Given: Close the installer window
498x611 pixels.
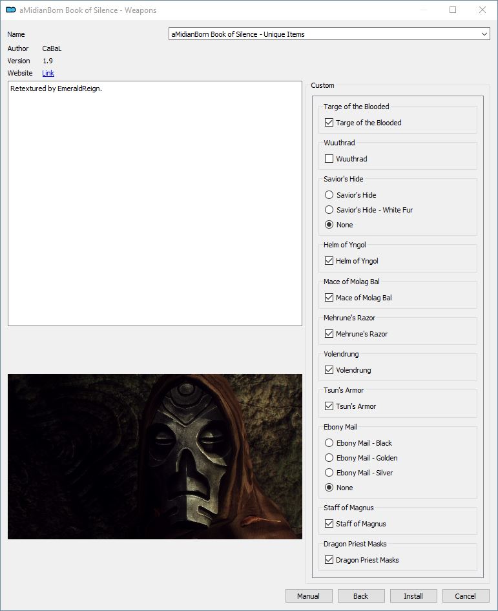Looking at the screenshot, I should point(482,10).
